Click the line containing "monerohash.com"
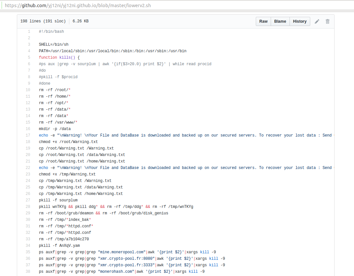This screenshot has width=354, height=276. [x=122, y=271]
